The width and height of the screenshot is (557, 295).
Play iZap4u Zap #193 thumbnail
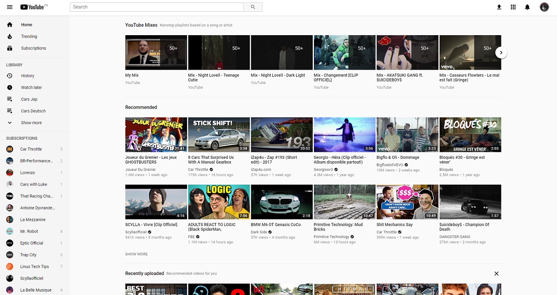click(282, 134)
